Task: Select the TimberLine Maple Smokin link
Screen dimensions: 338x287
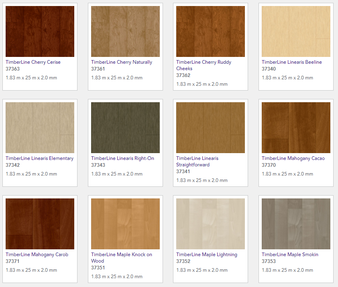Action: point(290,255)
